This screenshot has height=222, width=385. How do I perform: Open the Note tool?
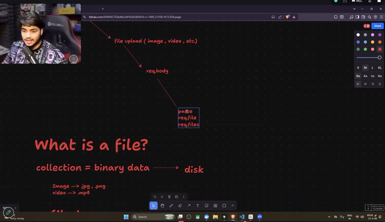[x=206, y=205]
